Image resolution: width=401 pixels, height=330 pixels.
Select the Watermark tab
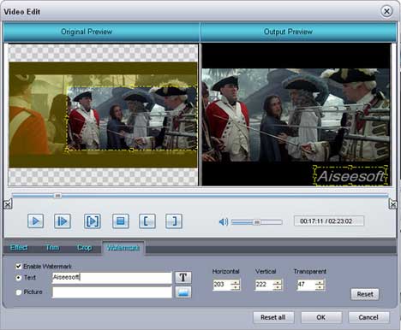pos(123,248)
